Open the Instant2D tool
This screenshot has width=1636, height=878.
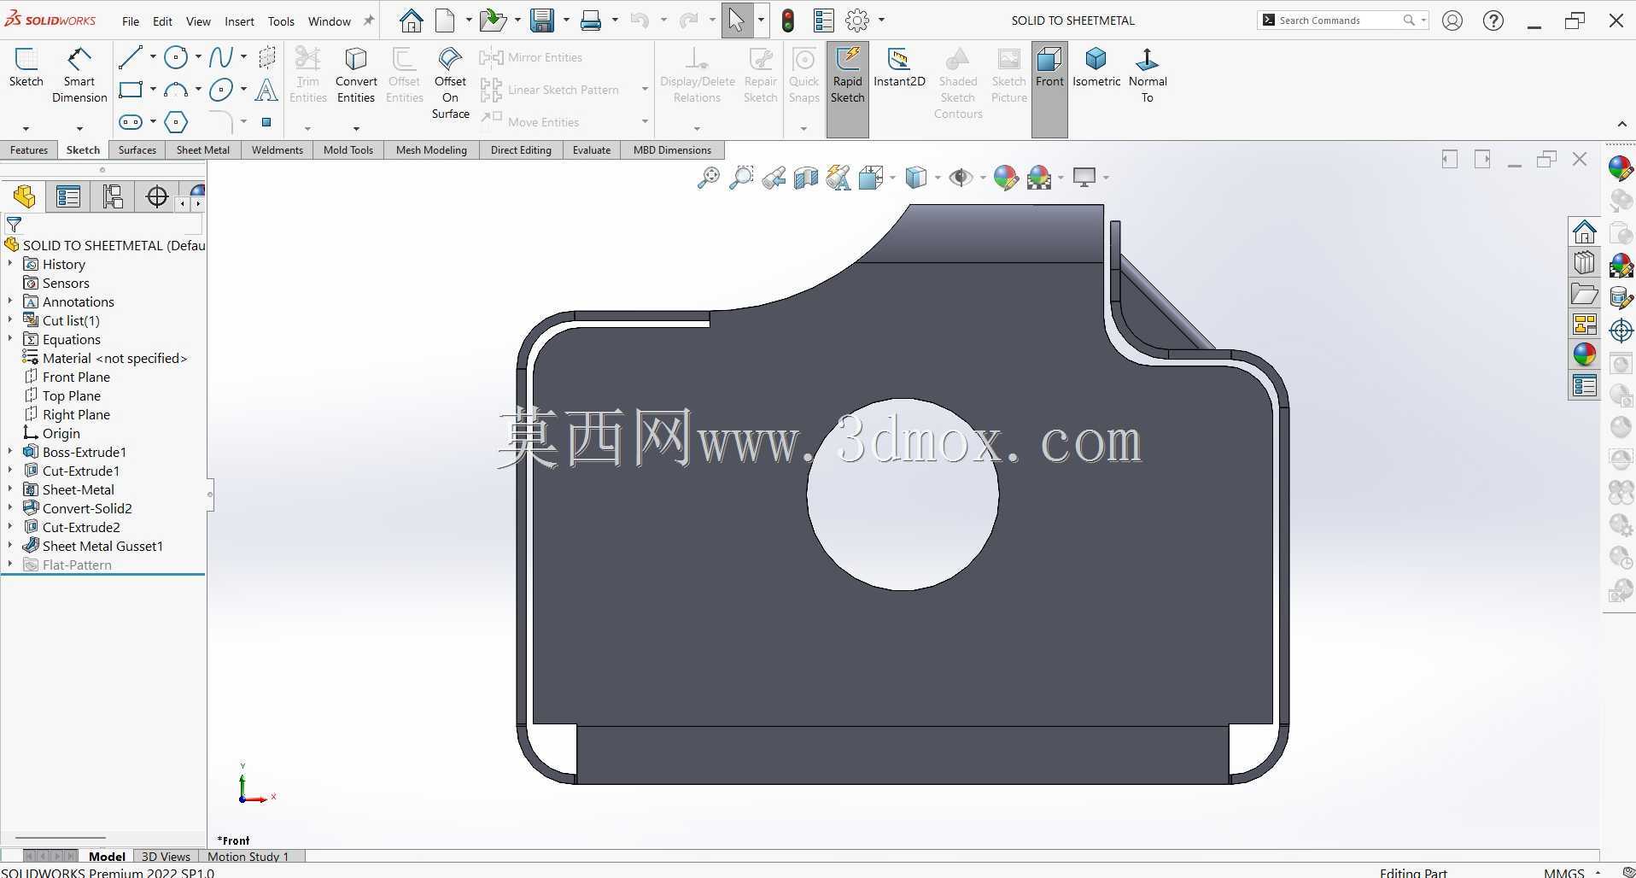click(899, 67)
